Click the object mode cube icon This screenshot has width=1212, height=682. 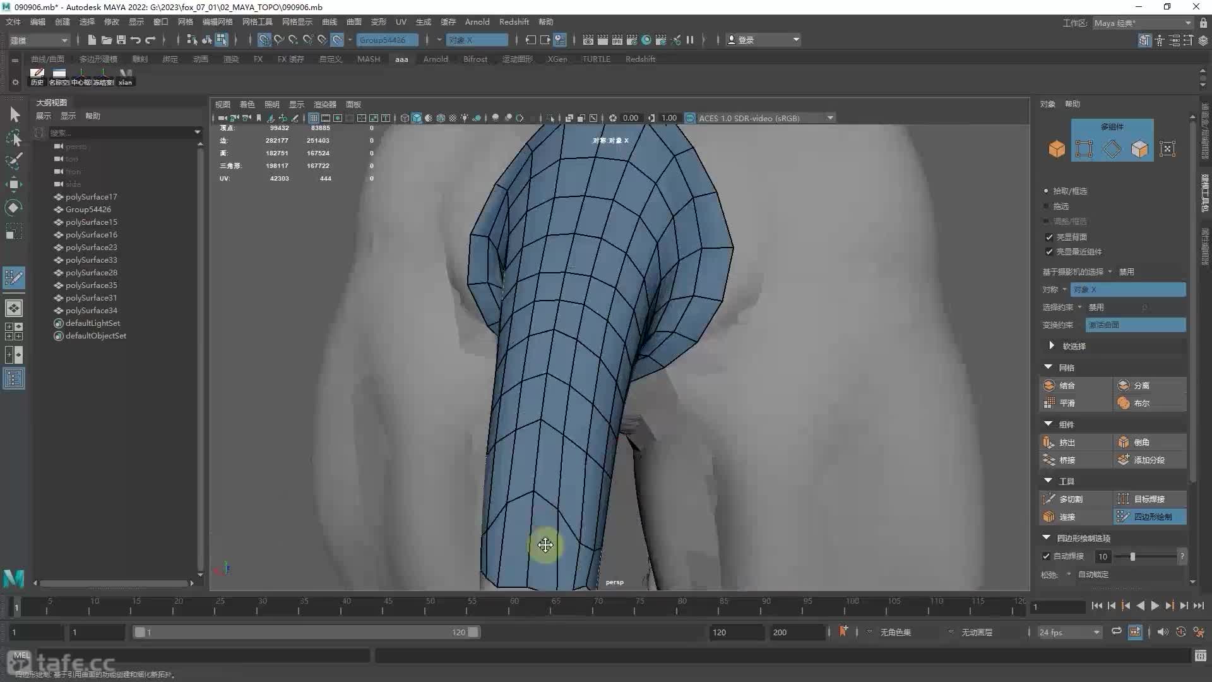(1057, 149)
